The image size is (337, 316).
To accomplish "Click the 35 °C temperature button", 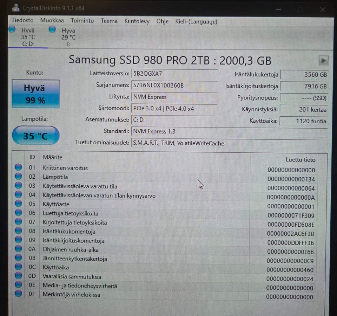I will point(36,136).
